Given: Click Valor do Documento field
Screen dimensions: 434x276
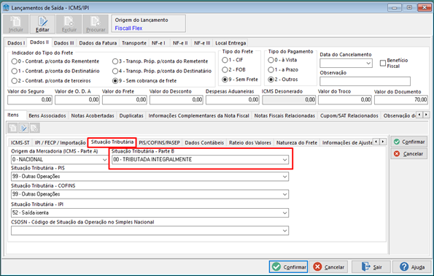Looking at the screenshot, I should tap(401, 100).
